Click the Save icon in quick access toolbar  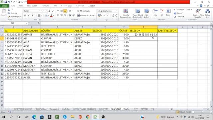(x=6, y=2)
